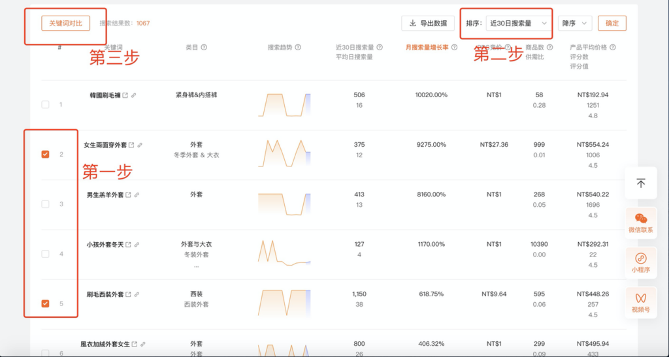Click keyword 小孩外套冬天
669x357 pixels.
[x=105, y=245]
